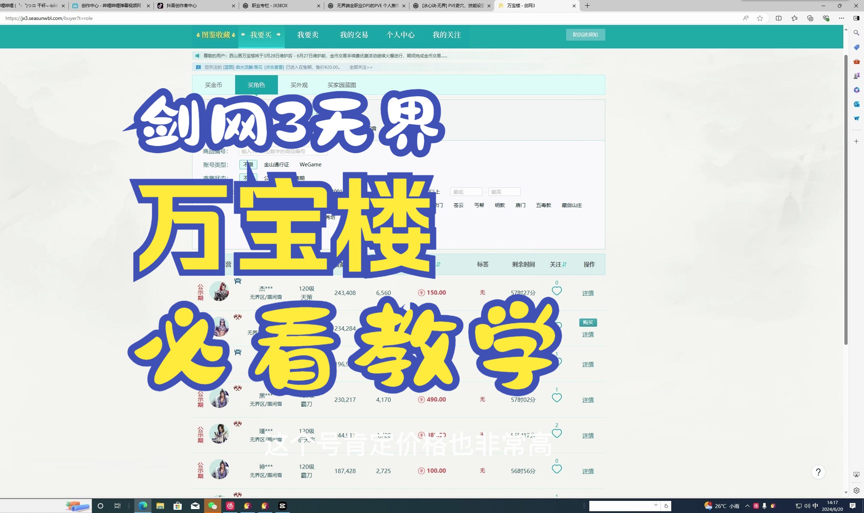Open 详情 for the 神*** listing

(588, 471)
